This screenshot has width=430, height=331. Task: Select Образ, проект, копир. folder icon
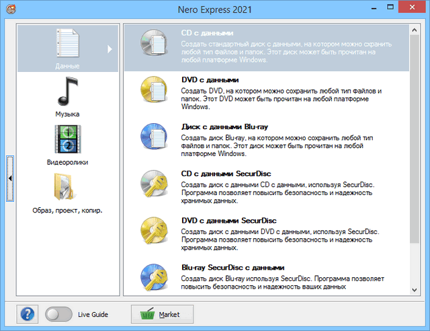coord(67,188)
